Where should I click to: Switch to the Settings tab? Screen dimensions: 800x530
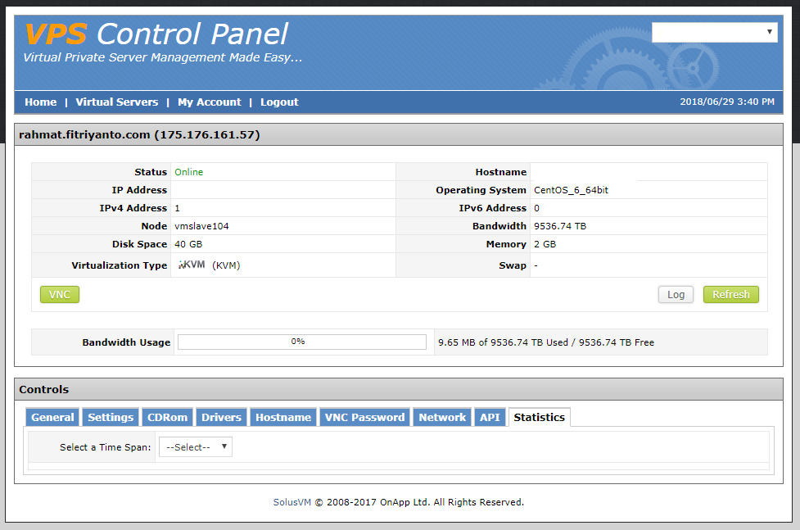coord(111,418)
